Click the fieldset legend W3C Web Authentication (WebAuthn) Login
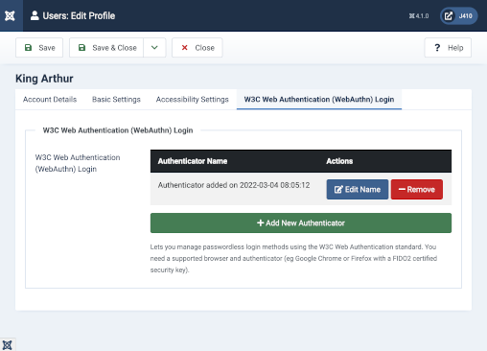This screenshot has height=351, width=487. tap(118, 130)
